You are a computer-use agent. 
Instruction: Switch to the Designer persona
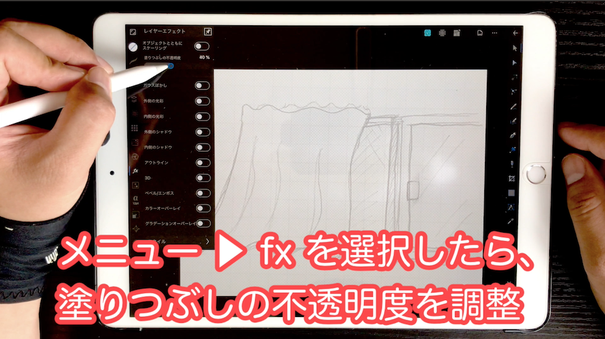pos(428,32)
